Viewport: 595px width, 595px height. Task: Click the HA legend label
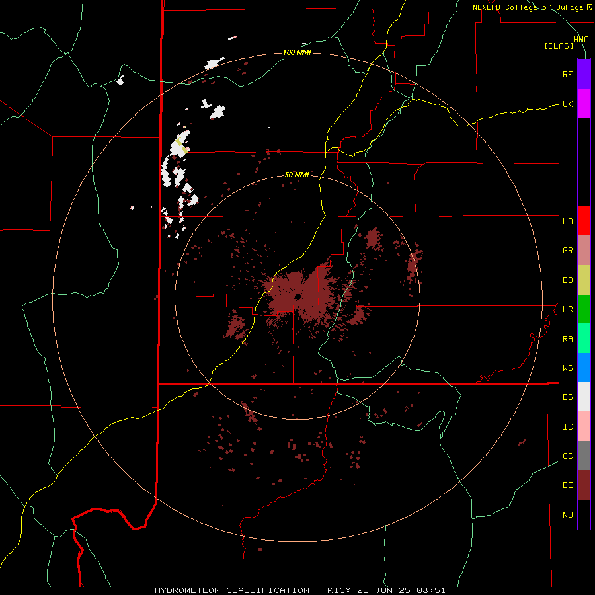tap(567, 221)
